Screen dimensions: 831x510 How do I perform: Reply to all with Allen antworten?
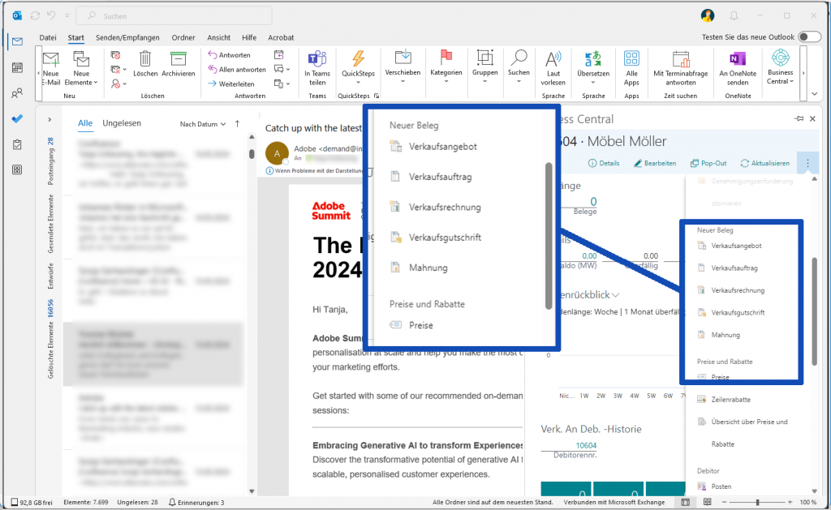click(x=237, y=70)
